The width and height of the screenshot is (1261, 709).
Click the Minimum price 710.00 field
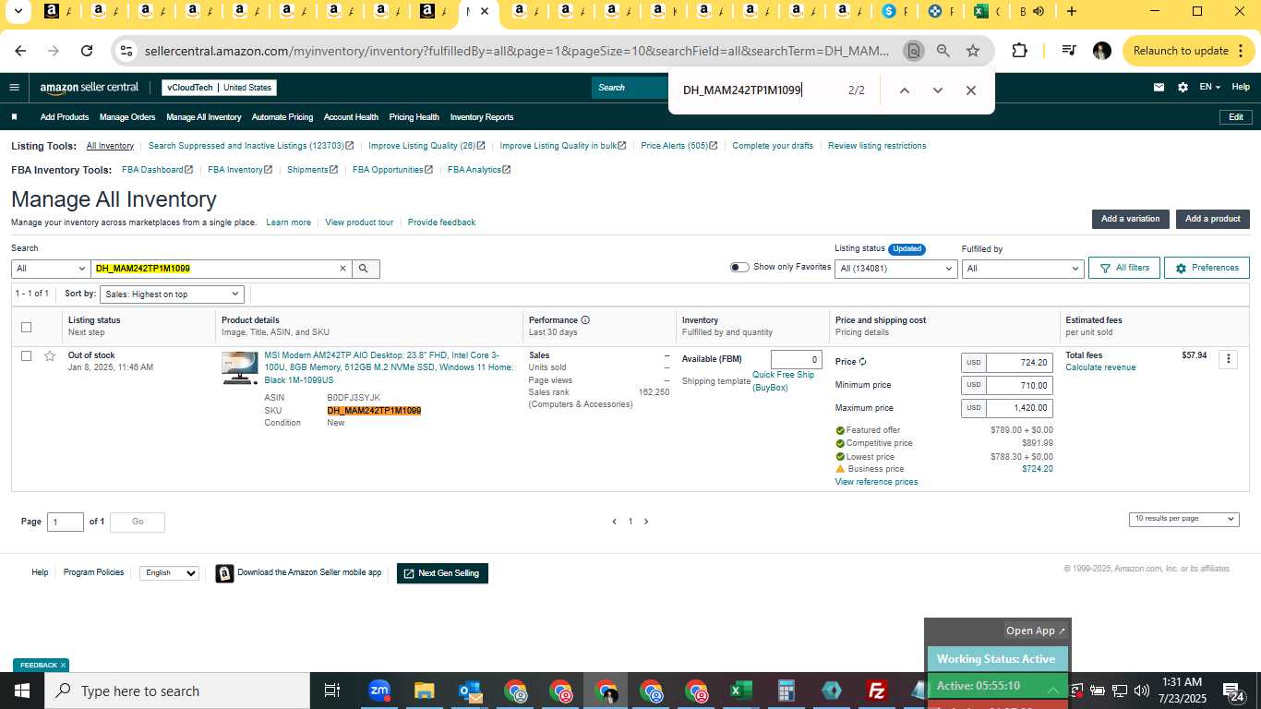[1019, 386]
